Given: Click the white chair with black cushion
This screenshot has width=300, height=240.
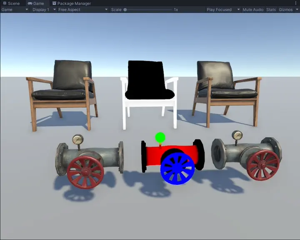Looking at the screenshot, I should tap(149, 94).
